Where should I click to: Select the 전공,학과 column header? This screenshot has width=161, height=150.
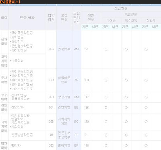point(27,17)
